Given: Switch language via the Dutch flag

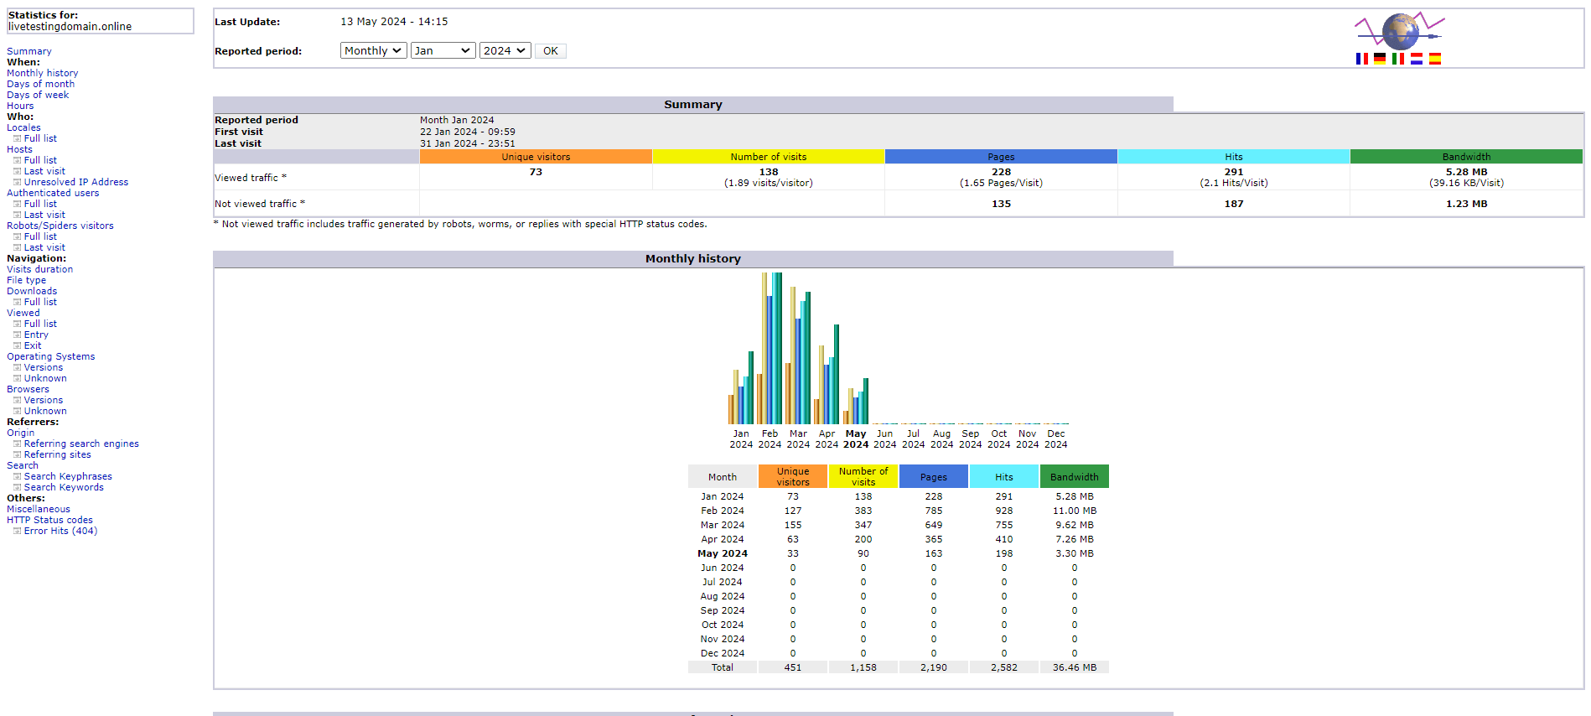Looking at the screenshot, I should tap(1417, 59).
